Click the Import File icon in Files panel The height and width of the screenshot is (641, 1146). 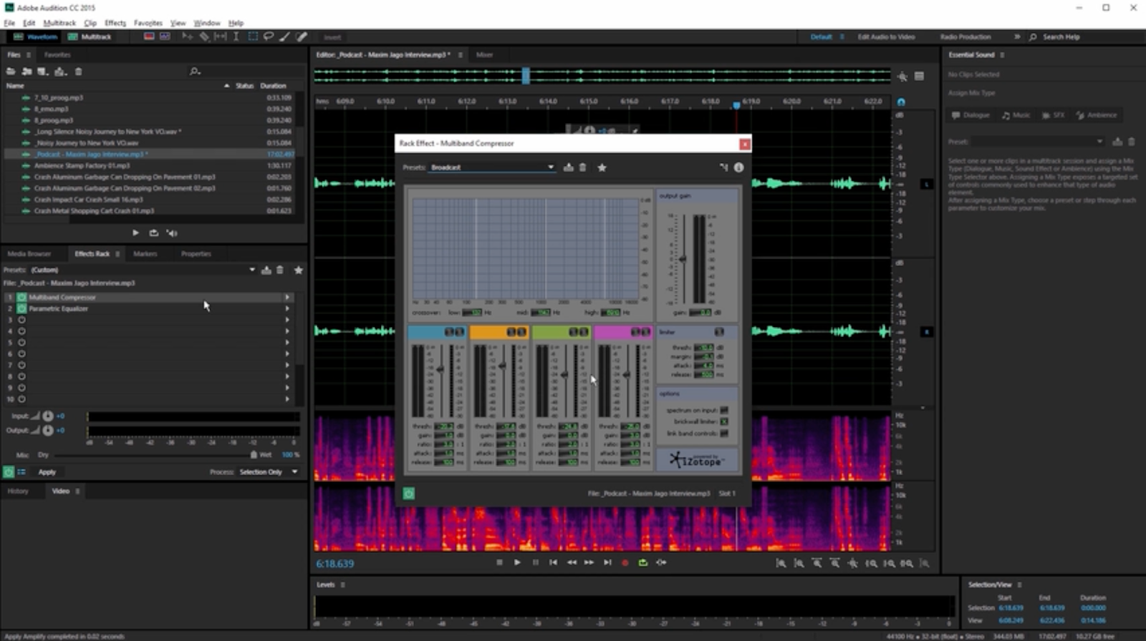pyautogui.click(x=27, y=72)
